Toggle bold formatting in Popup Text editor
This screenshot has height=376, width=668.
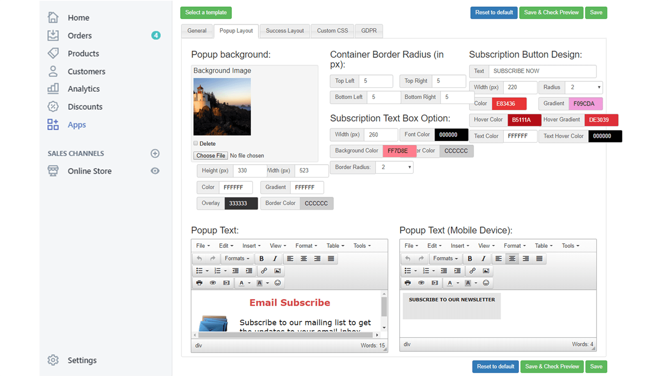[262, 258]
